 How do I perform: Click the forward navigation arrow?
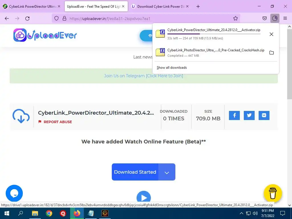pyautogui.click(x=17, y=18)
